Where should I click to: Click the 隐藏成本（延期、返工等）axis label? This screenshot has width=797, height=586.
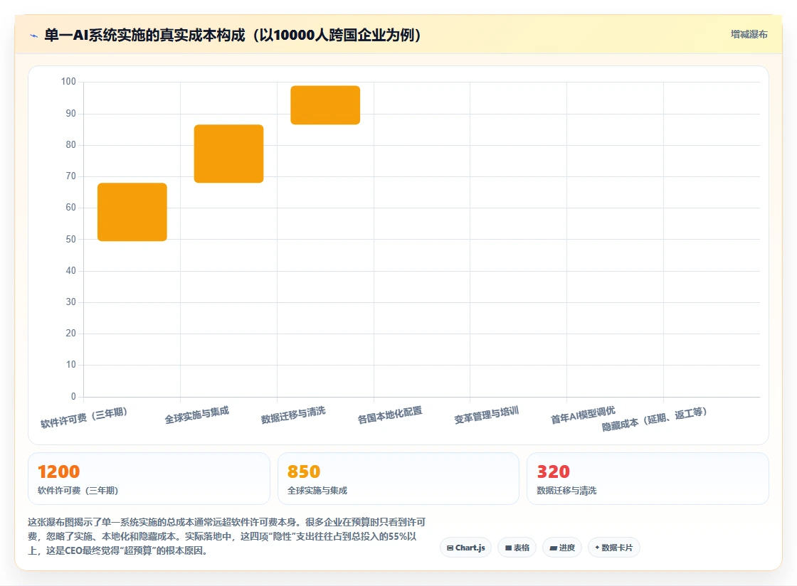[655, 420]
